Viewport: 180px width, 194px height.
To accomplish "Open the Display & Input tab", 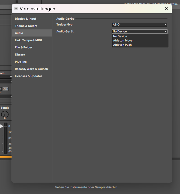I will [x=26, y=19].
